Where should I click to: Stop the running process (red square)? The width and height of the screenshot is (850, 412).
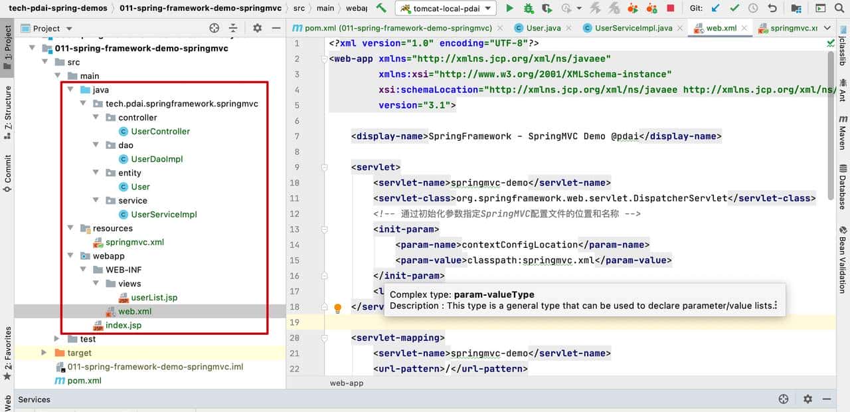coord(670,9)
